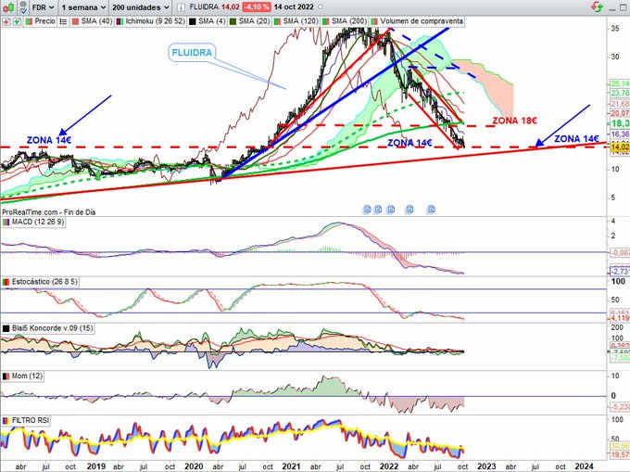This screenshot has height=472, width=630.
Task: Click the 2021 year label on time axis
Action: click(x=291, y=466)
